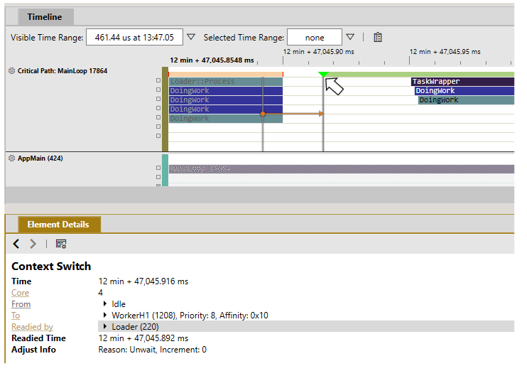
Task: Click the green triangle context switch marker
Action: 323,75
